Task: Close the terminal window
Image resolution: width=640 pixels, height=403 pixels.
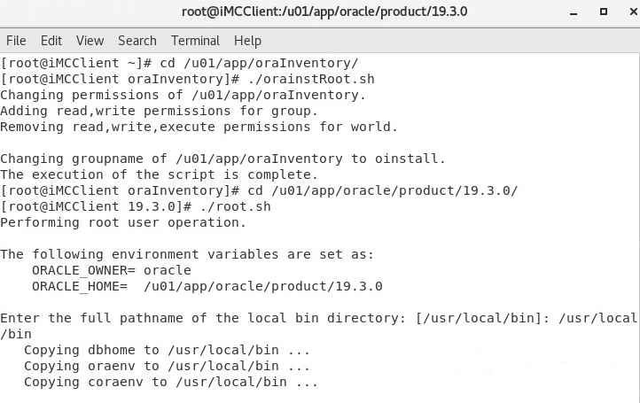Action: pyautogui.click(x=634, y=12)
